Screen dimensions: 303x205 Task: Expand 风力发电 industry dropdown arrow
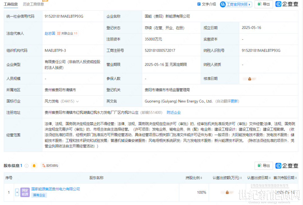coord(77,101)
